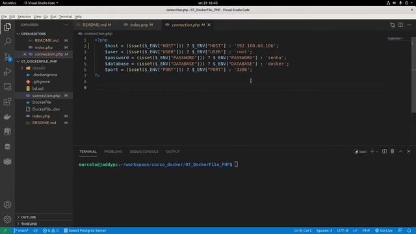Click the Explorer more actions ellipsis

point(66,25)
